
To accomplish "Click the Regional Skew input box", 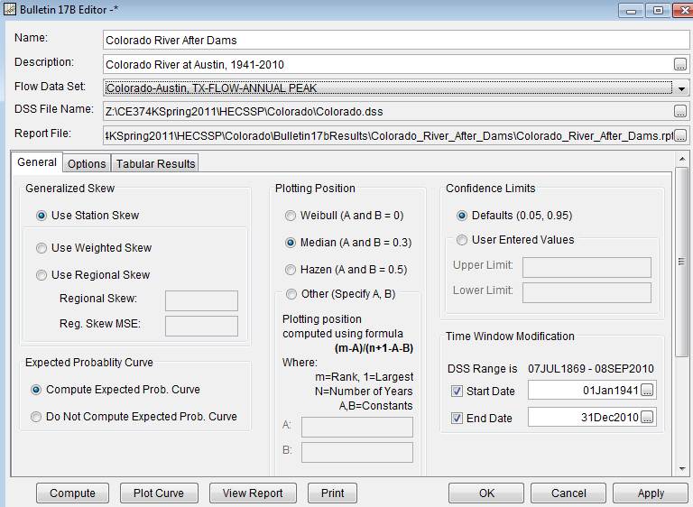I will click(201, 300).
